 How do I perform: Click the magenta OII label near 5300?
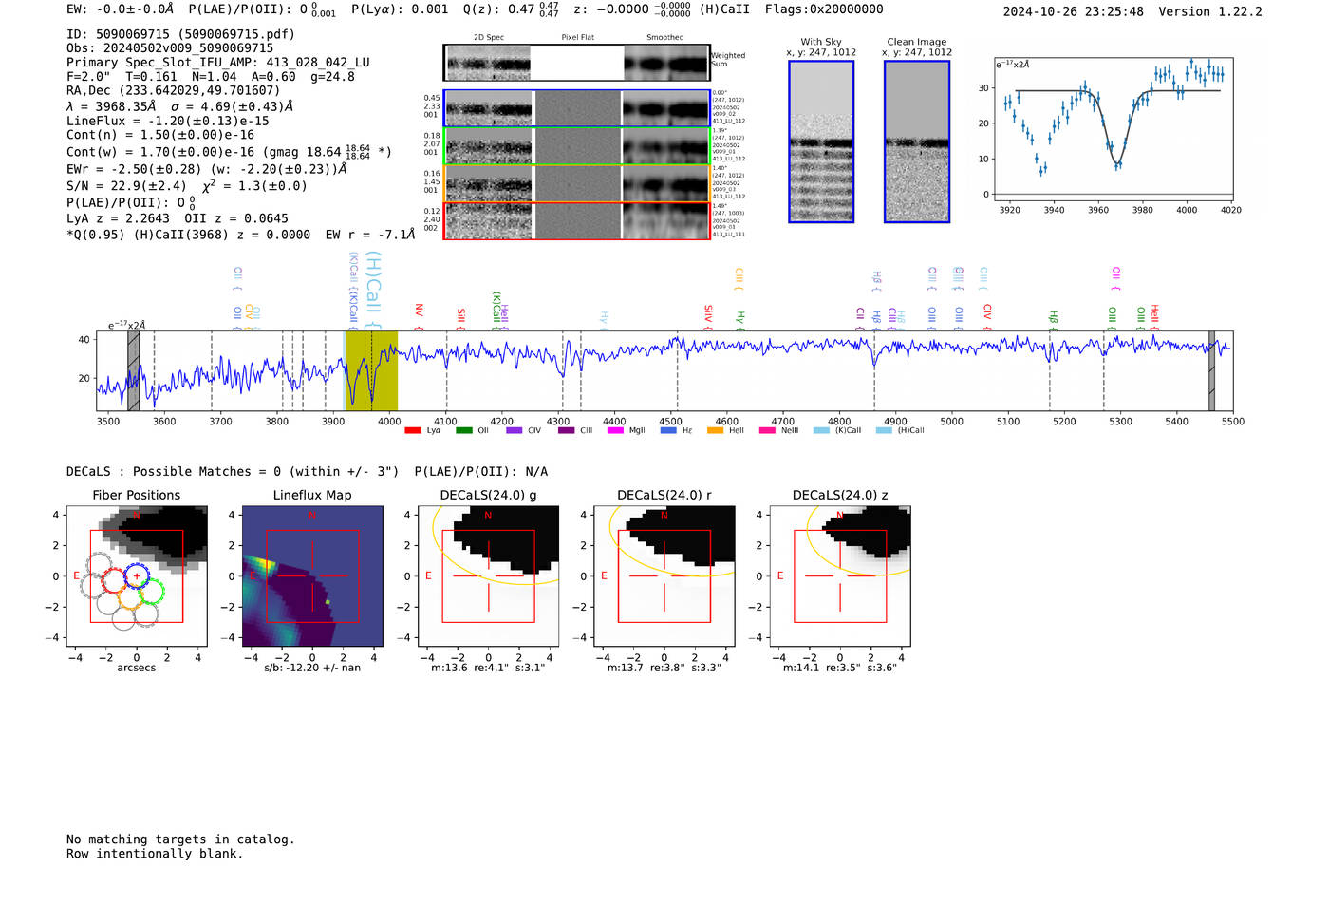1115,279
